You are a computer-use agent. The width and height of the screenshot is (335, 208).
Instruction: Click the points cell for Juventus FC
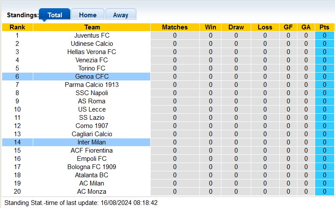pos(324,35)
